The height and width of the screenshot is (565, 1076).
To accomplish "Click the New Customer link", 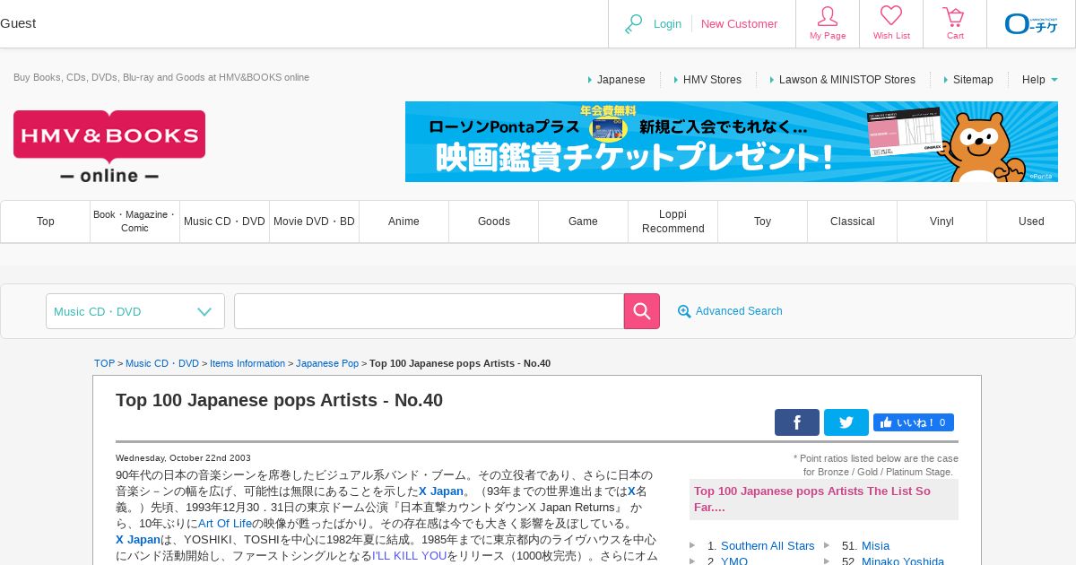I will [x=739, y=24].
